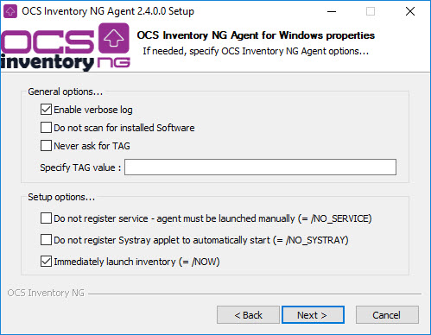The width and height of the screenshot is (431, 335).
Task: Tick Do not register Systray applet checkbox
Action: pyautogui.click(x=46, y=240)
